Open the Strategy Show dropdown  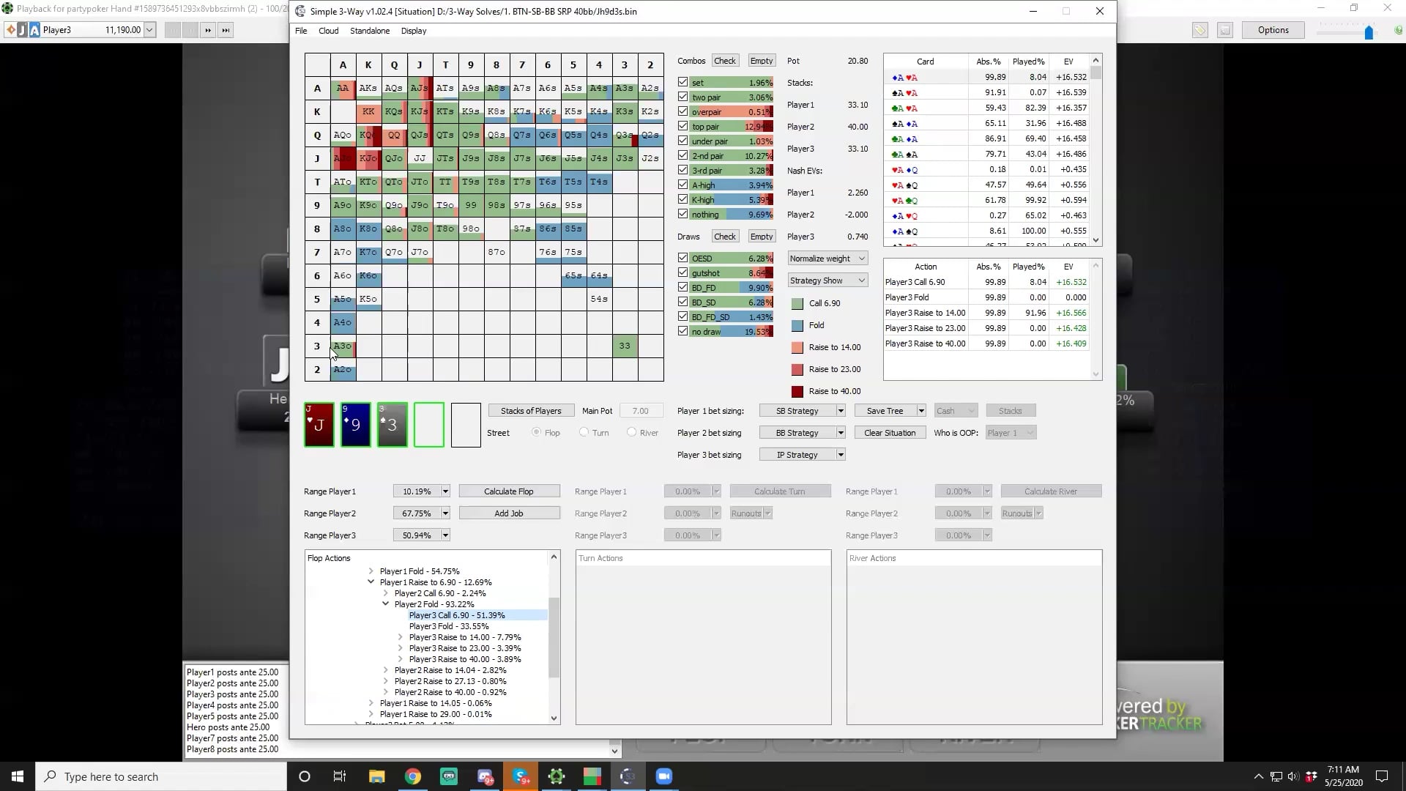tap(827, 281)
